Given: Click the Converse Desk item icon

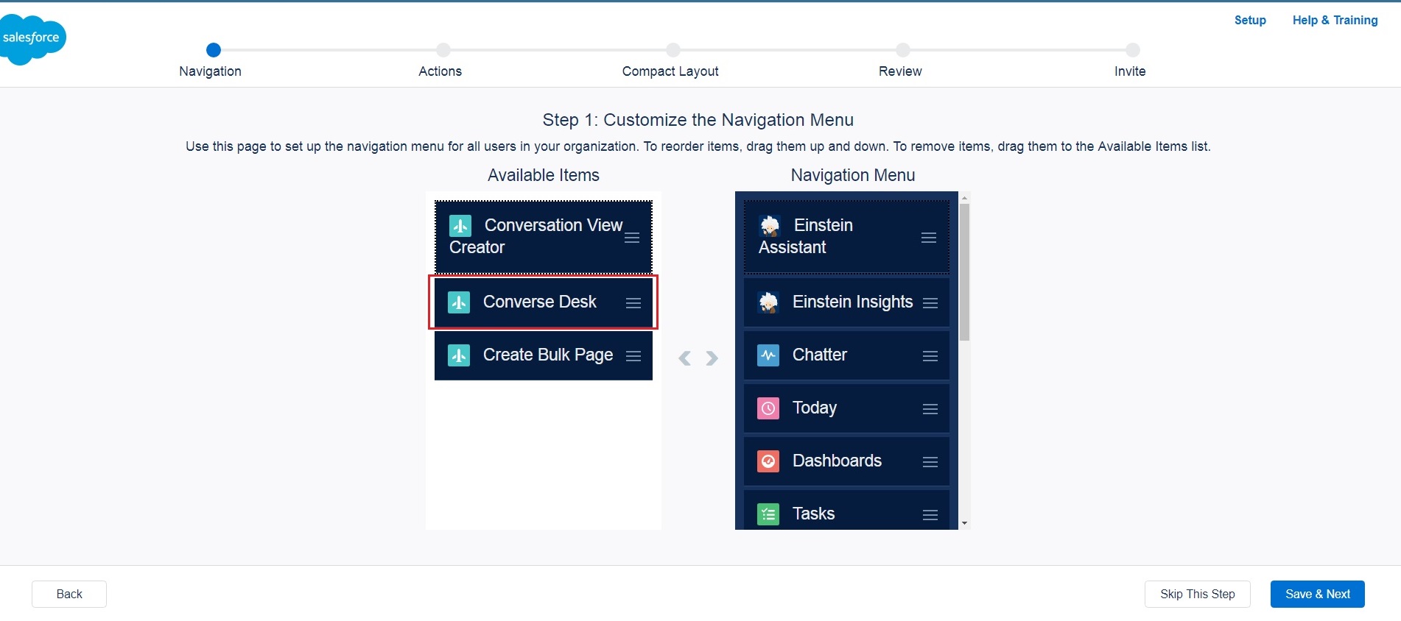Looking at the screenshot, I should pos(459,302).
